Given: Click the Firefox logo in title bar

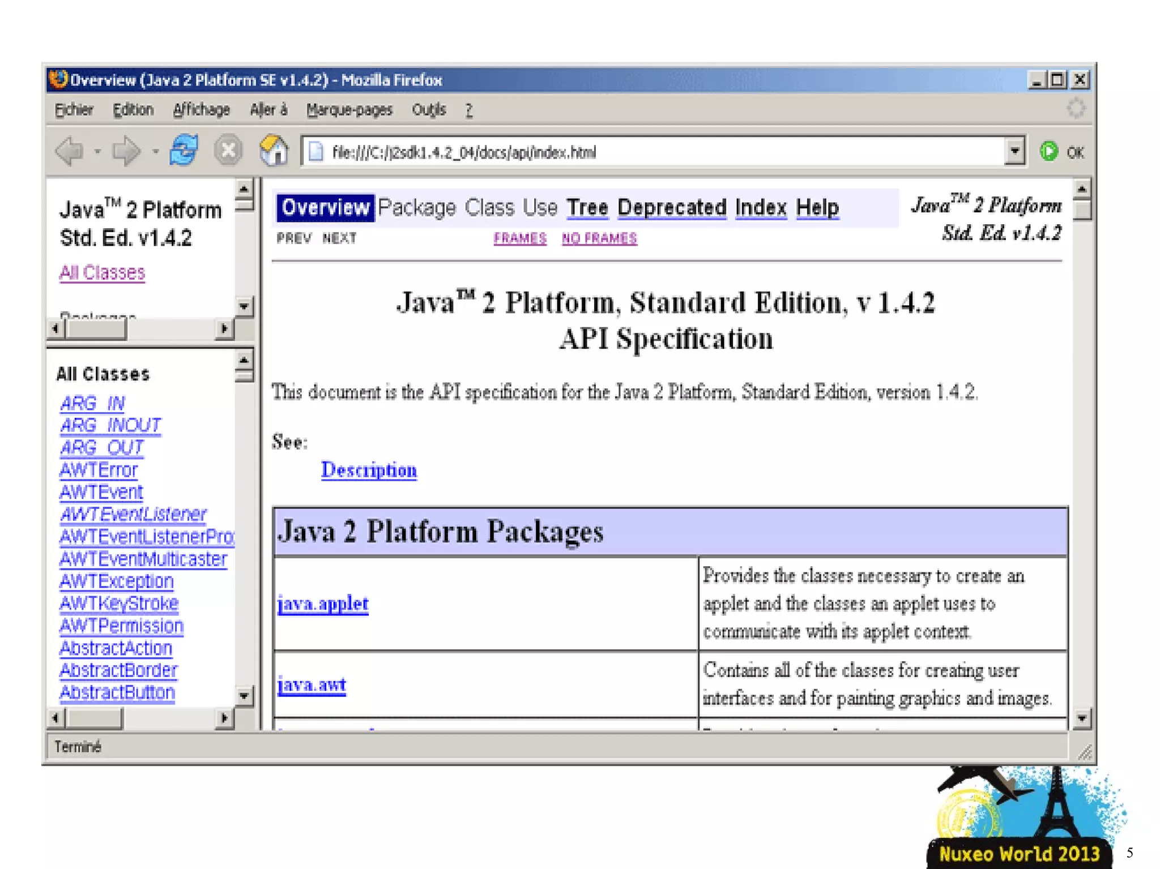Looking at the screenshot, I should point(58,80).
